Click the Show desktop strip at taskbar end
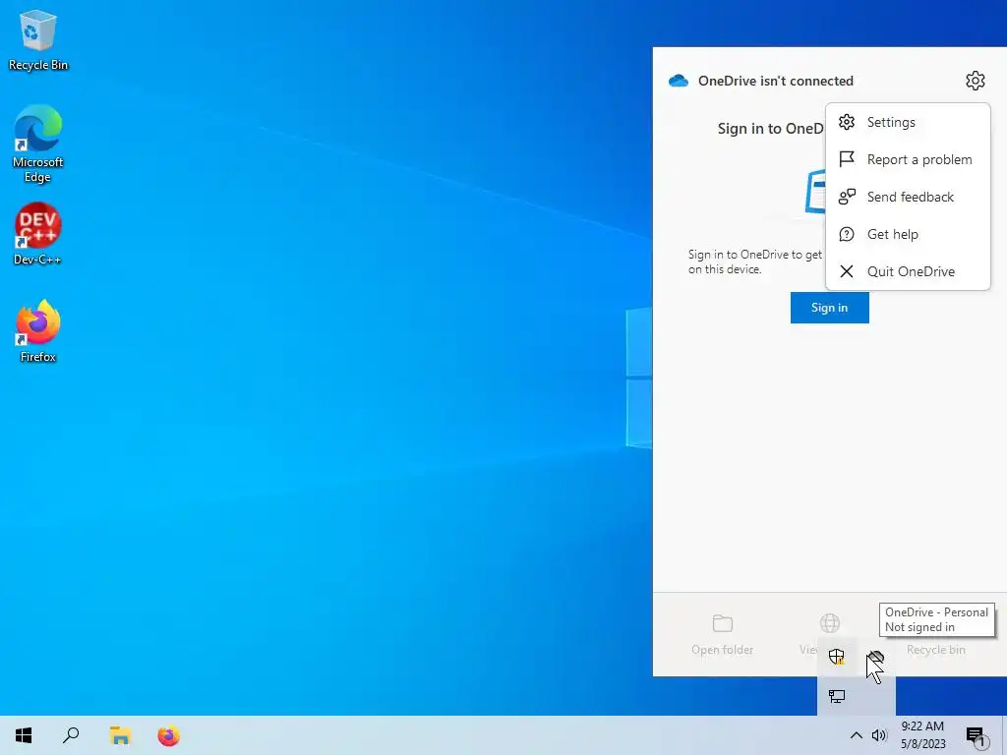 coord(1004,735)
